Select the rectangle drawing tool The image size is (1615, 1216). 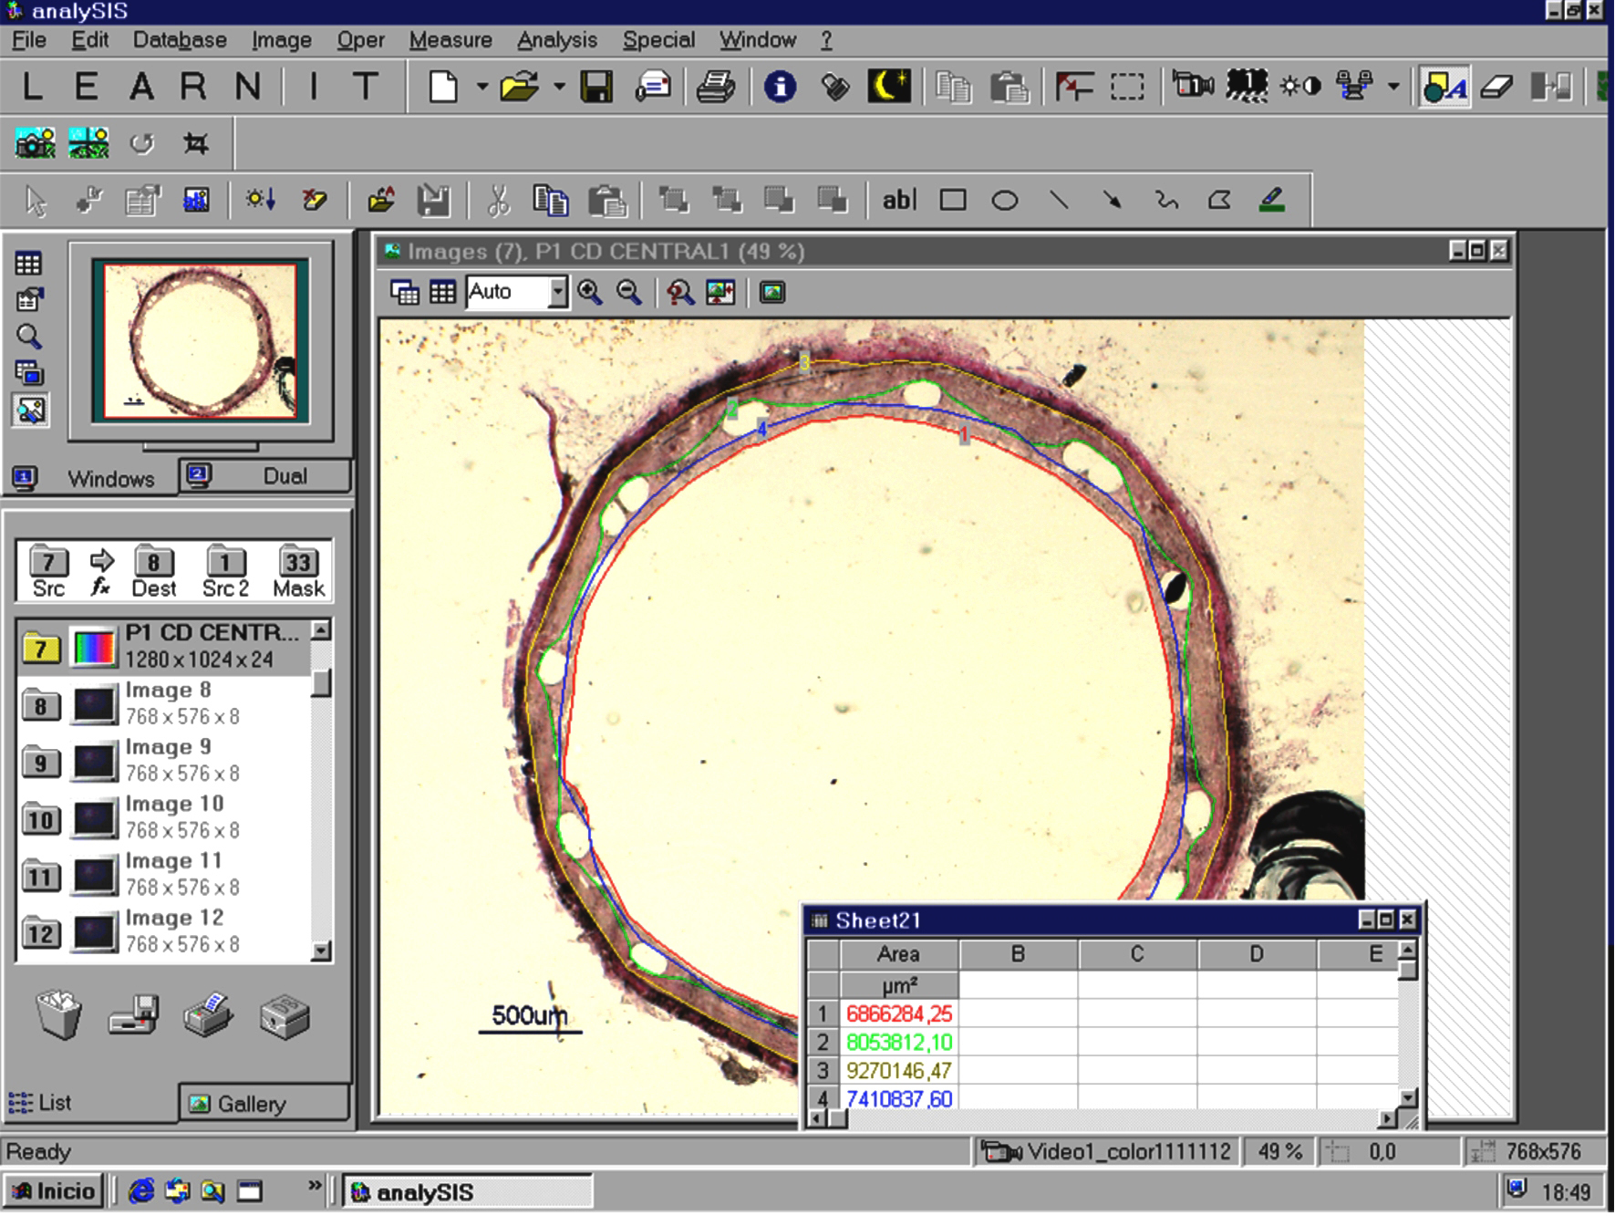(x=953, y=201)
